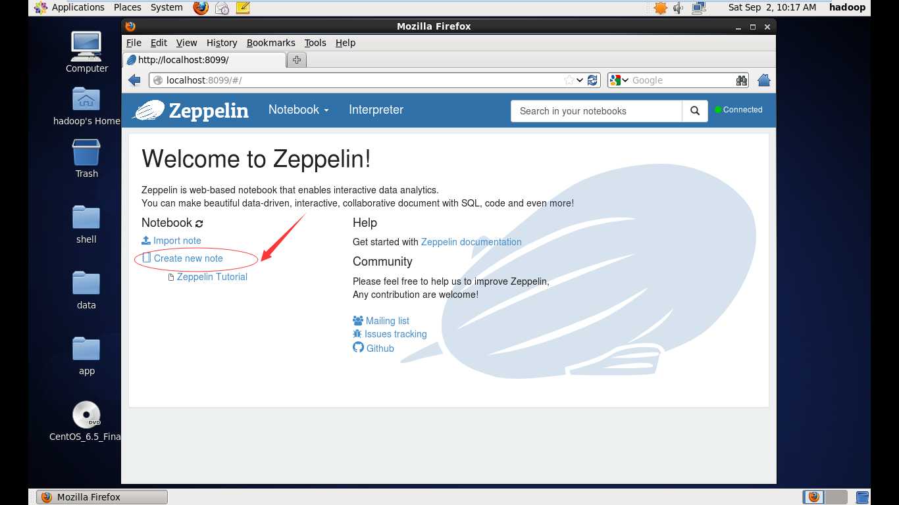Click the Github logo icon
899x505 pixels.
coord(358,347)
